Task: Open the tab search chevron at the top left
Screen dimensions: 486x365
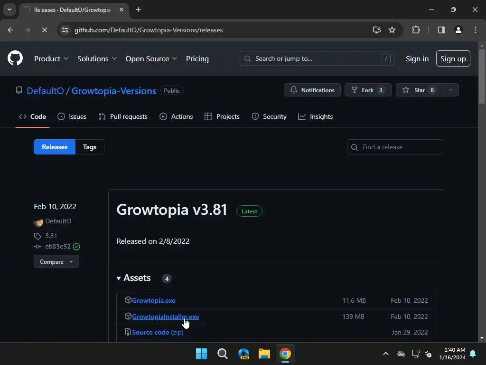Action: tap(9, 10)
